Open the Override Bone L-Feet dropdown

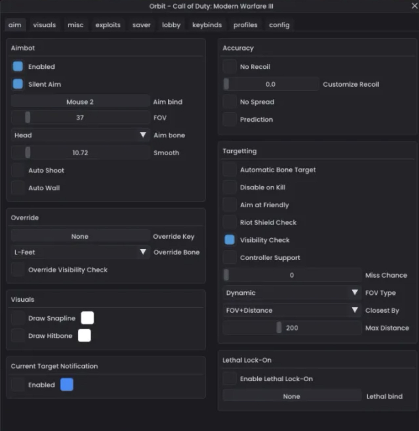pyautogui.click(x=80, y=252)
